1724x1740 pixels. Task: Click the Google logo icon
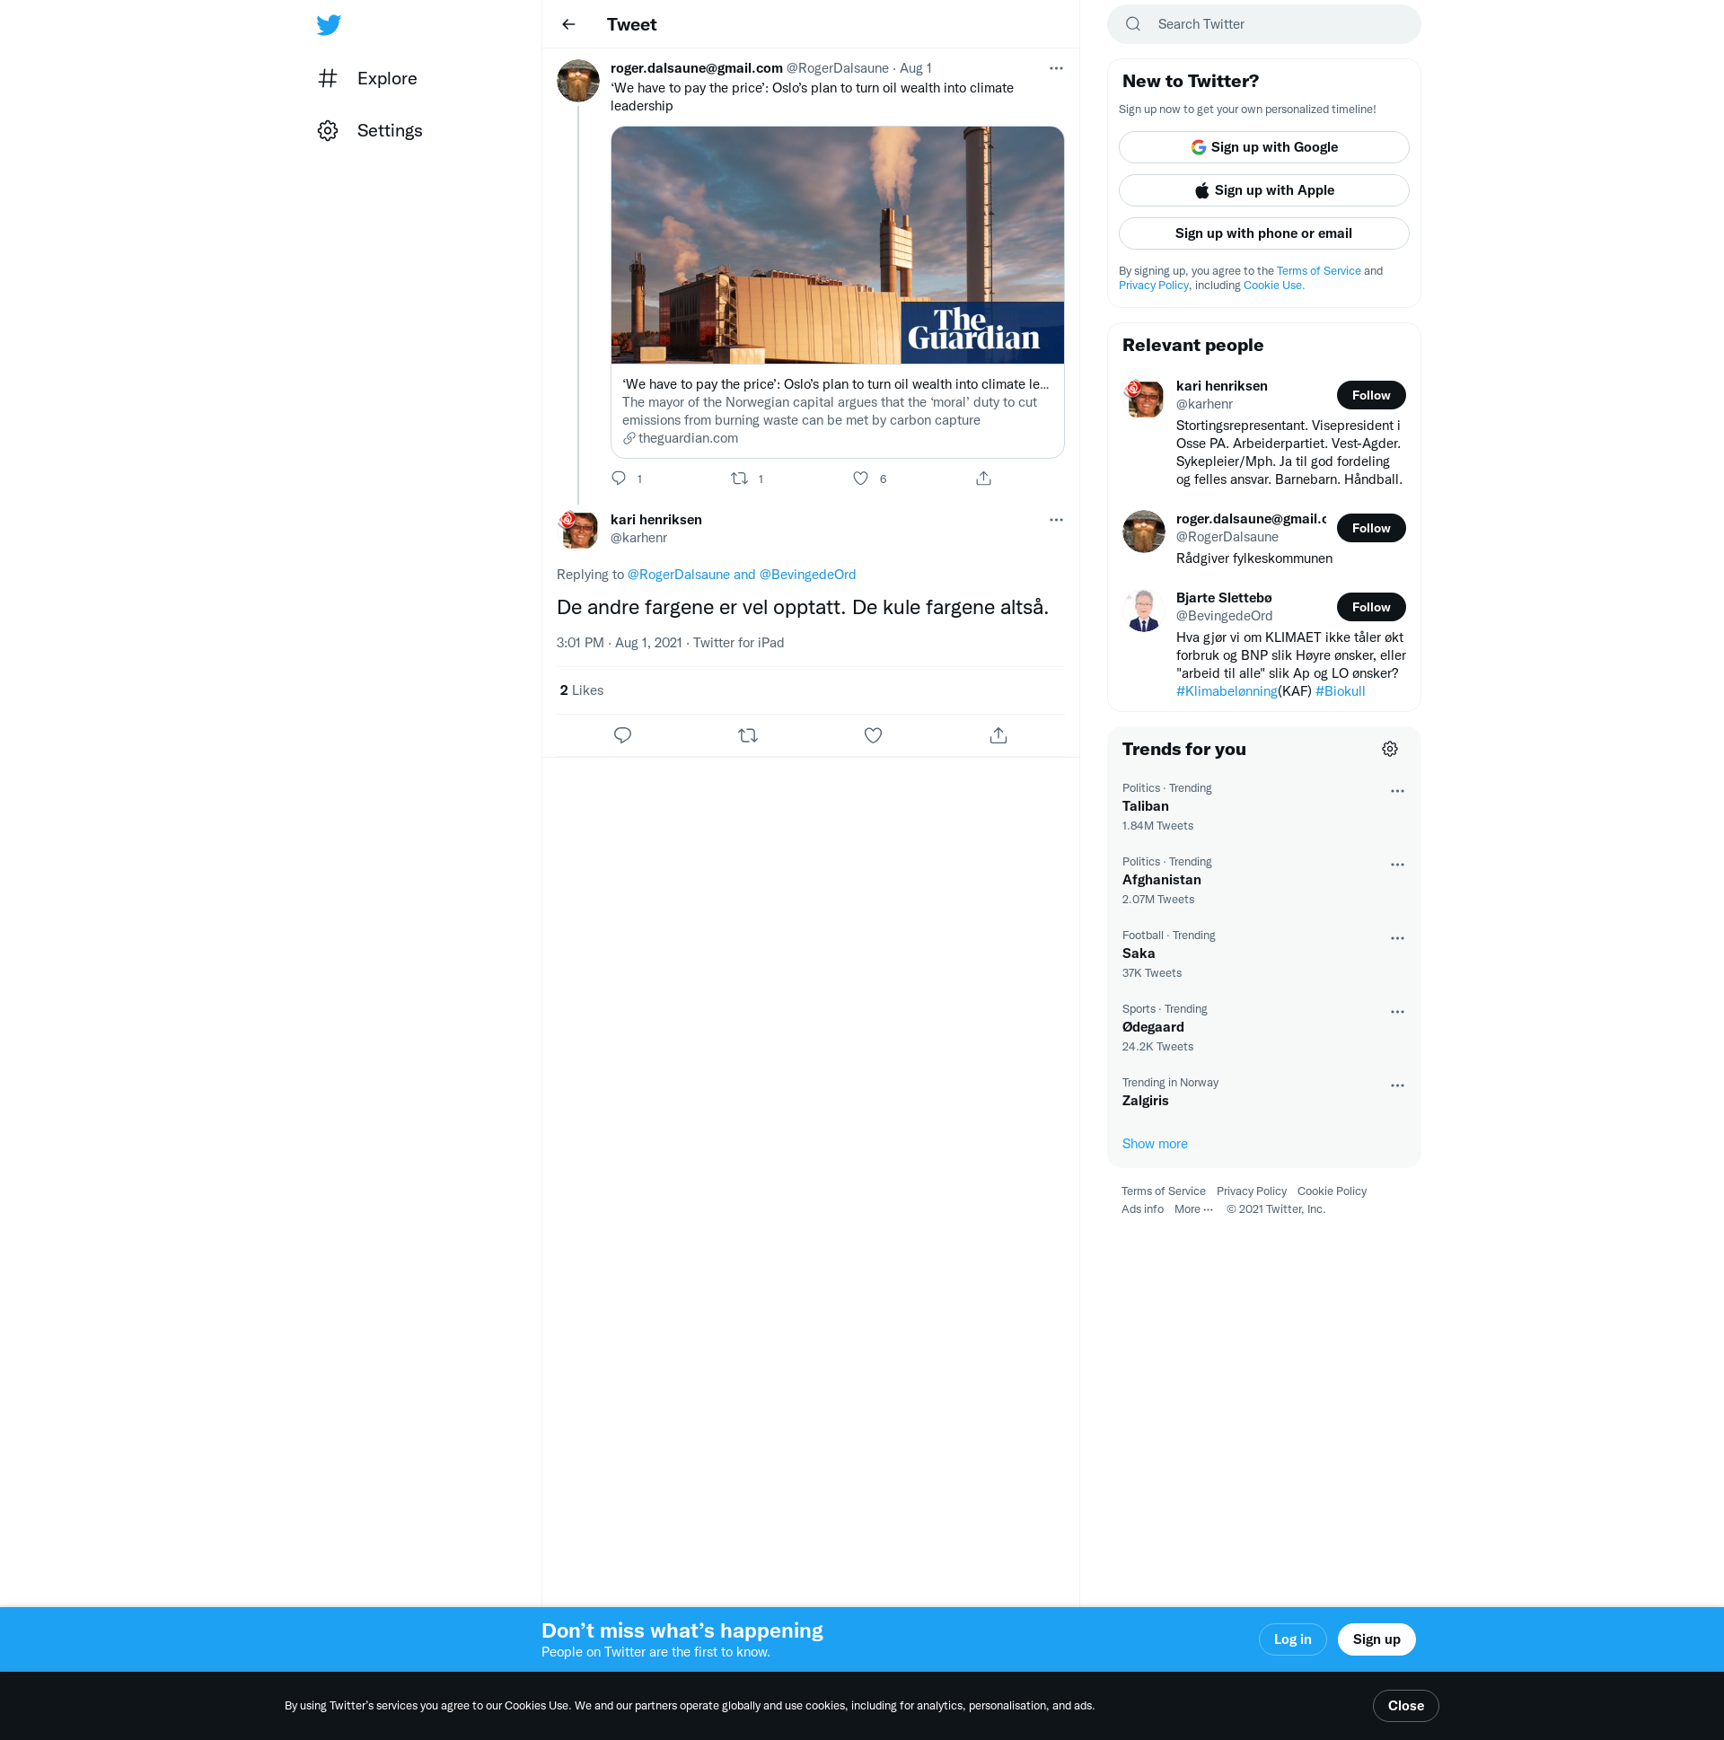point(1198,147)
